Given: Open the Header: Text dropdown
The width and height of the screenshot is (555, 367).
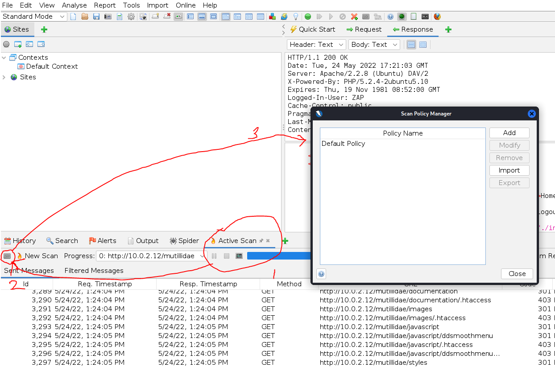Looking at the screenshot, I should point(316,45).
